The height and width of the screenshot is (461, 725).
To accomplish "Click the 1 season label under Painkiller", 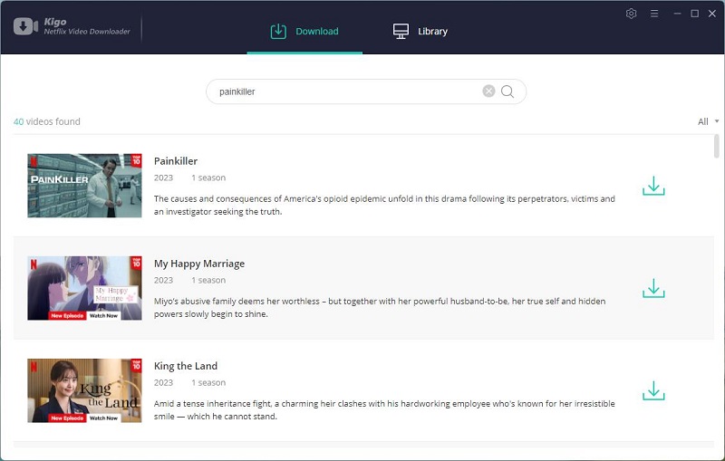I will coord(208,178).
